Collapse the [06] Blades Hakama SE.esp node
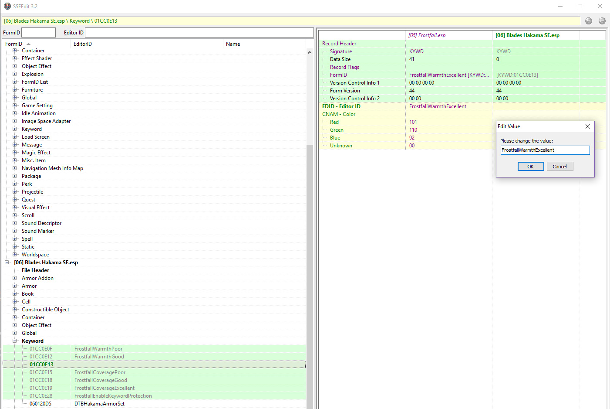 (x=7, y=262)
